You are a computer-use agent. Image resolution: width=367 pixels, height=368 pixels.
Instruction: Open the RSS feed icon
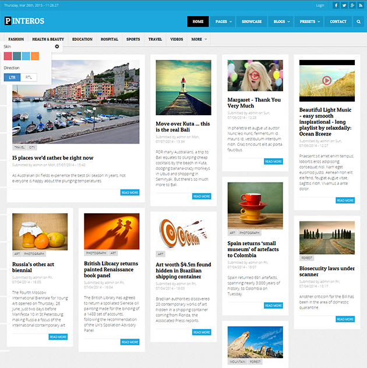tap(361, 5)
